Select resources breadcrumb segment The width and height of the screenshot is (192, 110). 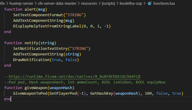[x=89, y=4]
